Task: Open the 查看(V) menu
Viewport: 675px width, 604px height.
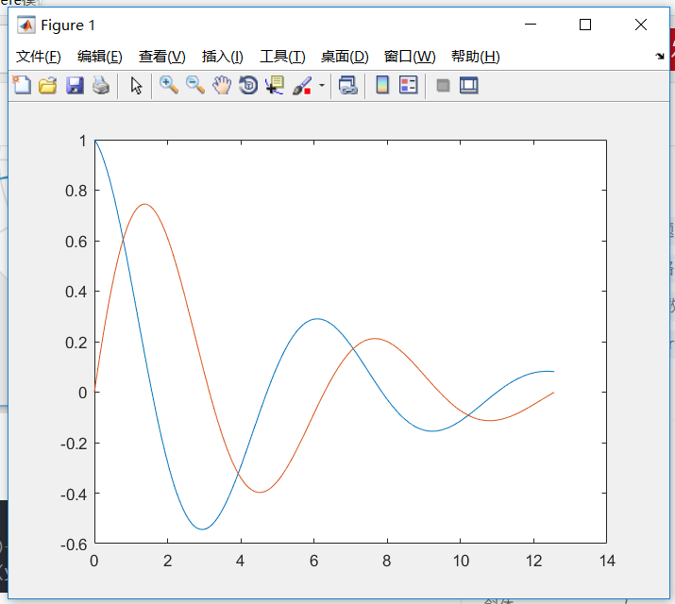Action: coord(161,57)
